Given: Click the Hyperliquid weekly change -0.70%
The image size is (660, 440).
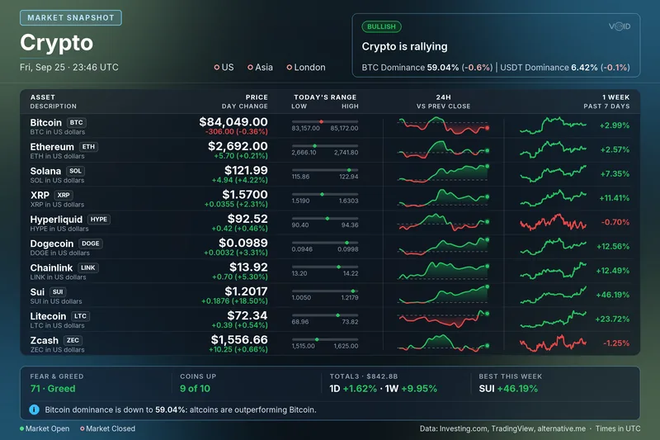Looking at the screenshot, I should [615, 222].
